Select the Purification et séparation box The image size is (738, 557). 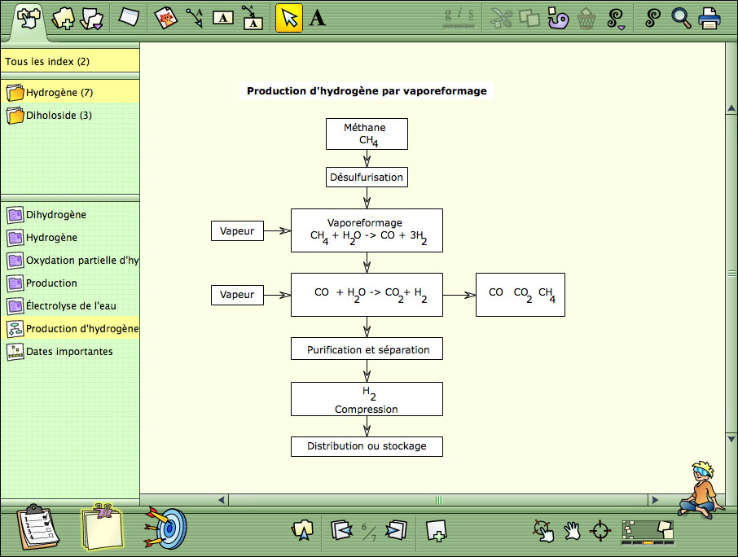coord(367,349)
